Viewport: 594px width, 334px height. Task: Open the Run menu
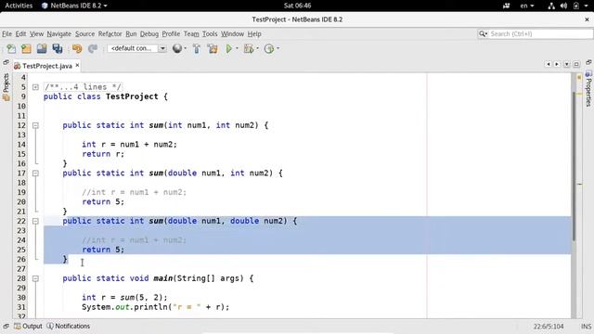[x=131, y=33]
